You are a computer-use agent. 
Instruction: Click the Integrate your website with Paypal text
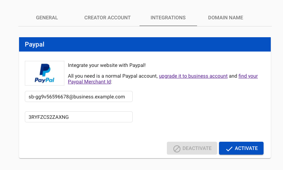[x=107, y=65]
